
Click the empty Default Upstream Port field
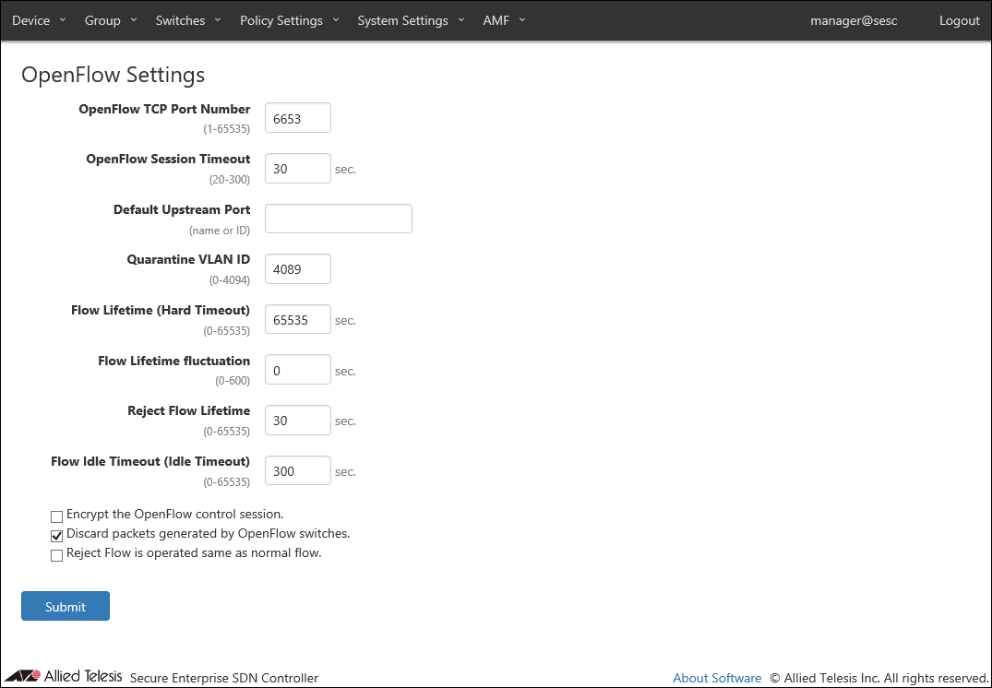[x=338, y=219]
